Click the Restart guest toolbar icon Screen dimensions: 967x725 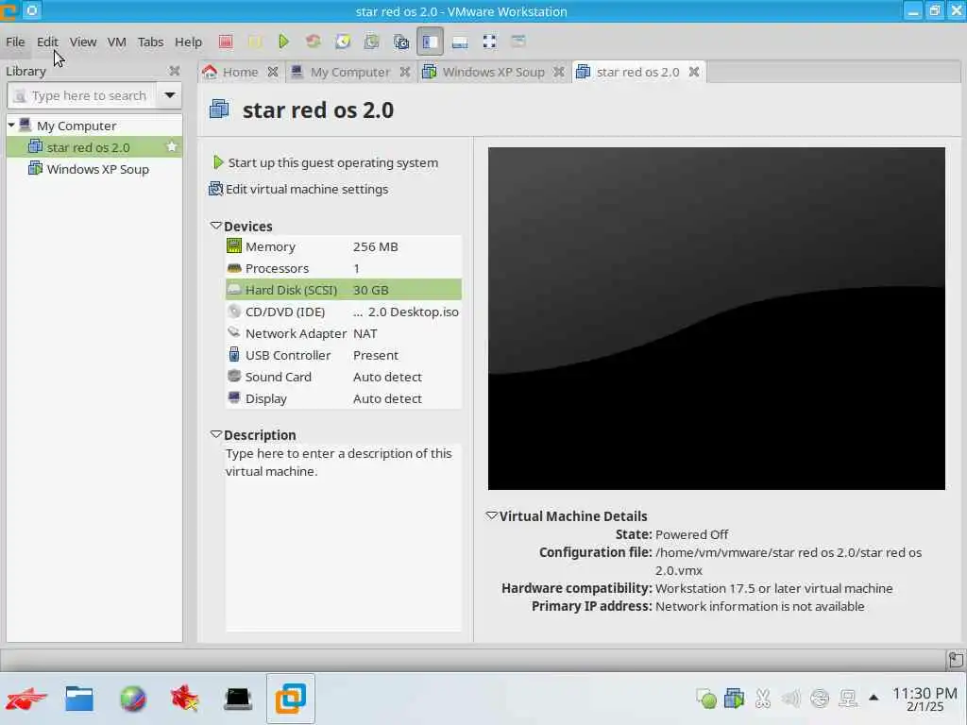[x=314, y=42]
